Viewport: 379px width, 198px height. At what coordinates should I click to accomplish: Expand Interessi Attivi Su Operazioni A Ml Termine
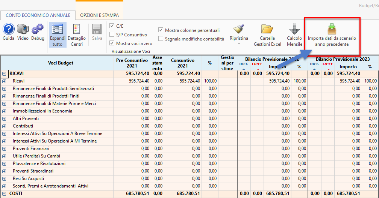[x=4, y=141]
